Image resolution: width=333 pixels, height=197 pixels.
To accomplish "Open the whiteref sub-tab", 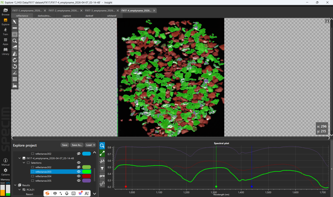I will pos(112,16).
